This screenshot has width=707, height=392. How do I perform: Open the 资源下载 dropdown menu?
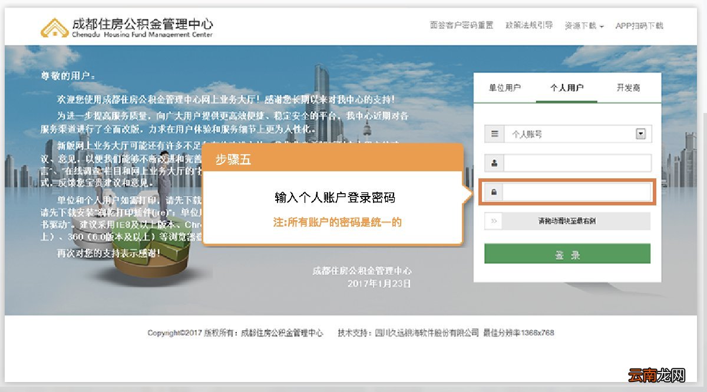point(582,26)
